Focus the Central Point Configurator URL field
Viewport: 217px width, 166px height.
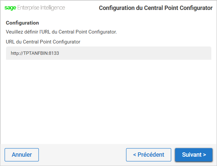point(108,53)
